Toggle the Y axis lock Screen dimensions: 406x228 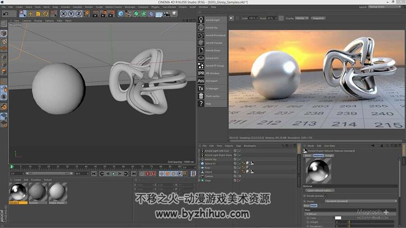point(71,14)
